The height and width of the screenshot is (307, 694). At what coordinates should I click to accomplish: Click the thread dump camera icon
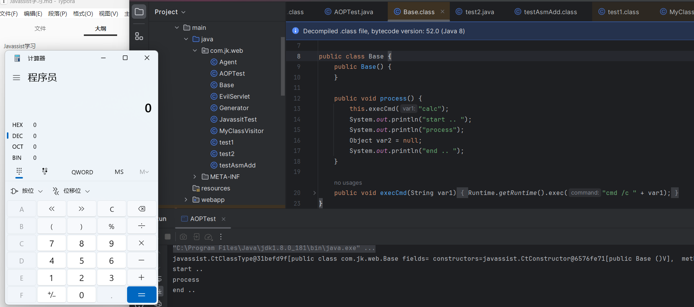click(183, 237)
